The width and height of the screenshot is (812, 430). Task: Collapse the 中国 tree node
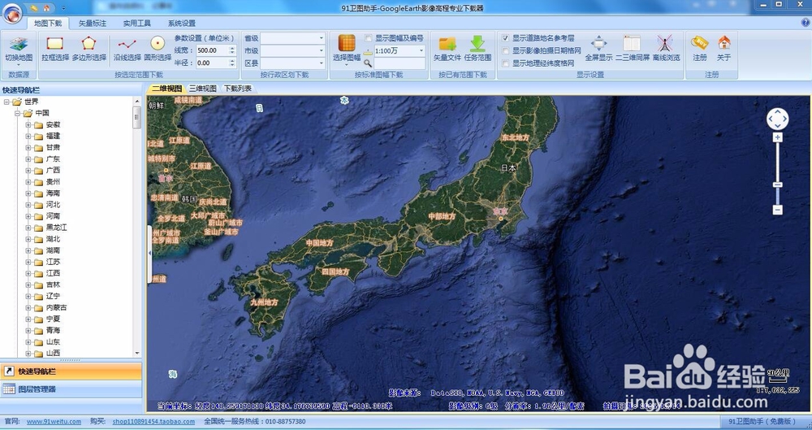pos(17,113)
